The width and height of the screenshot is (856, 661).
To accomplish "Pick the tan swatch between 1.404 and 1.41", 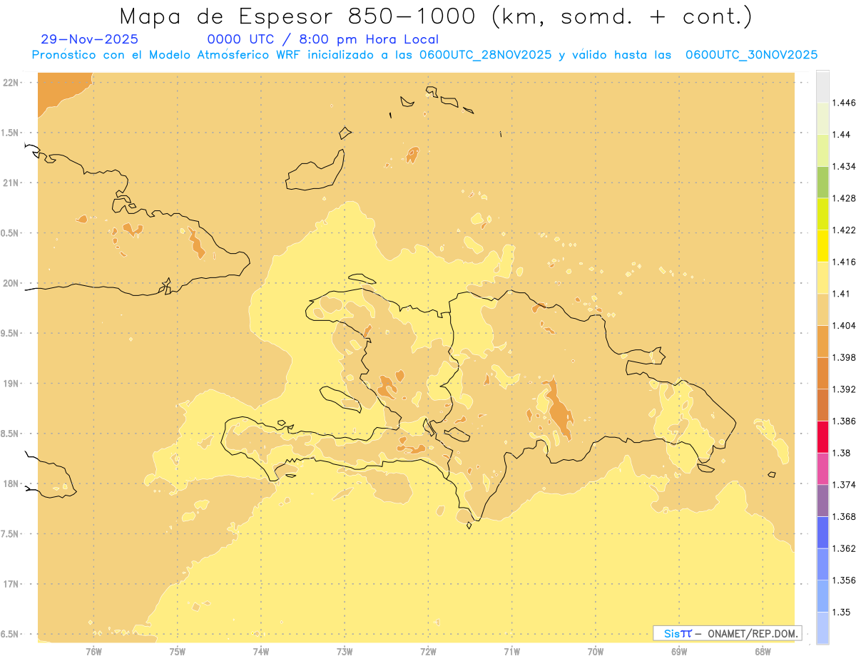I will pos(822,309).
